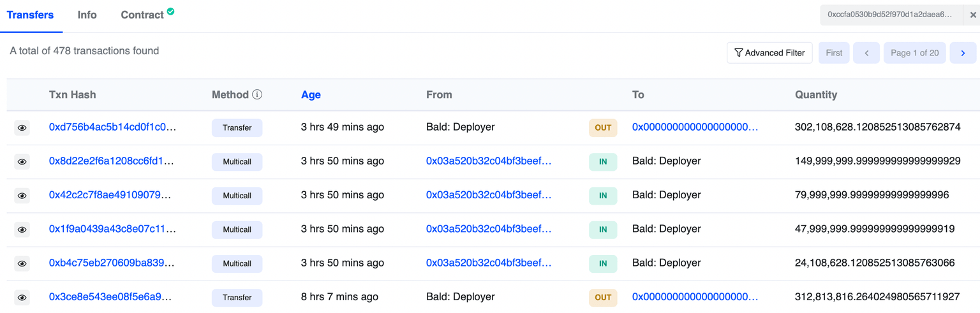This screenshot has width=980, height=313.
Task: Open recipient 0x000000 address in first row
Action: click(695, 127)
